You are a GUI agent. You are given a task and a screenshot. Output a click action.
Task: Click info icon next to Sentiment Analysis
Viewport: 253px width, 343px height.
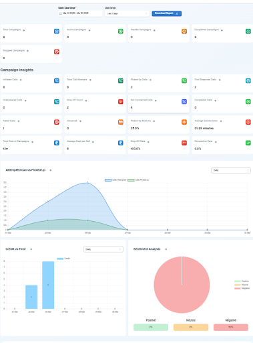[166, 249]
